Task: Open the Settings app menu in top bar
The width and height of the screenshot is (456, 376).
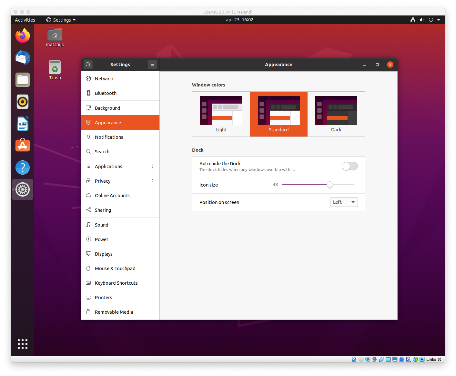Action: pos(61,20)
